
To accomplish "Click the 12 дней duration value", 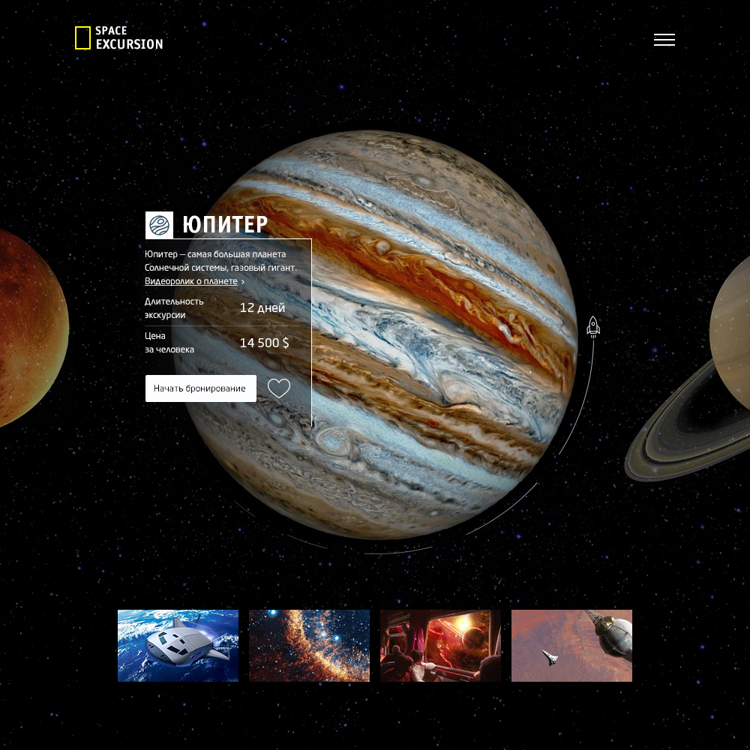I will pos(262,307).
